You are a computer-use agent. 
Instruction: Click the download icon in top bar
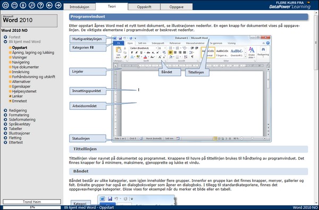tap(23, 5)
